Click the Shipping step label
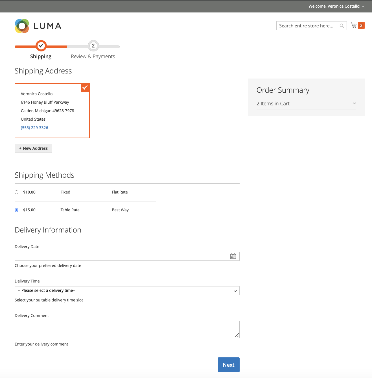The width and height of the screenshot is (372, 378). coord(41,57)
